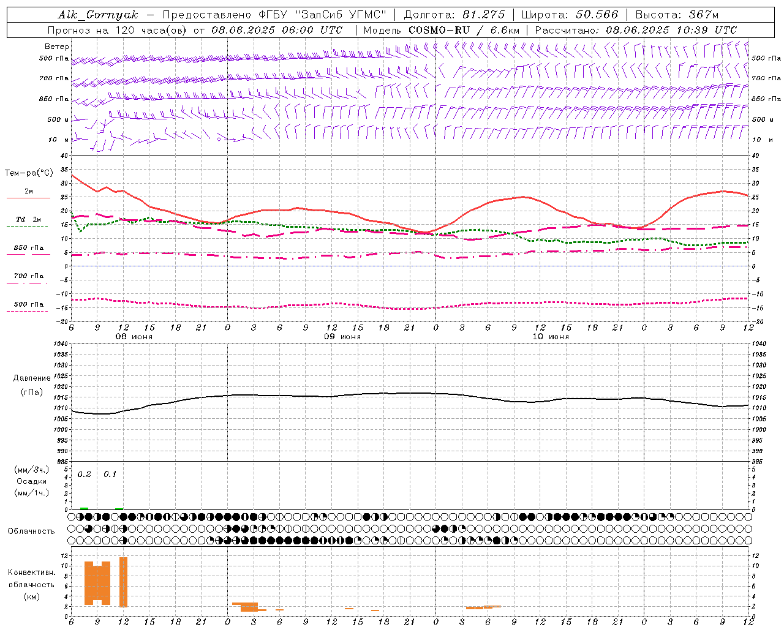Click the Широта: 50.566 value
784x627 pixels.
pyautogui.click(x=570, y=15)
